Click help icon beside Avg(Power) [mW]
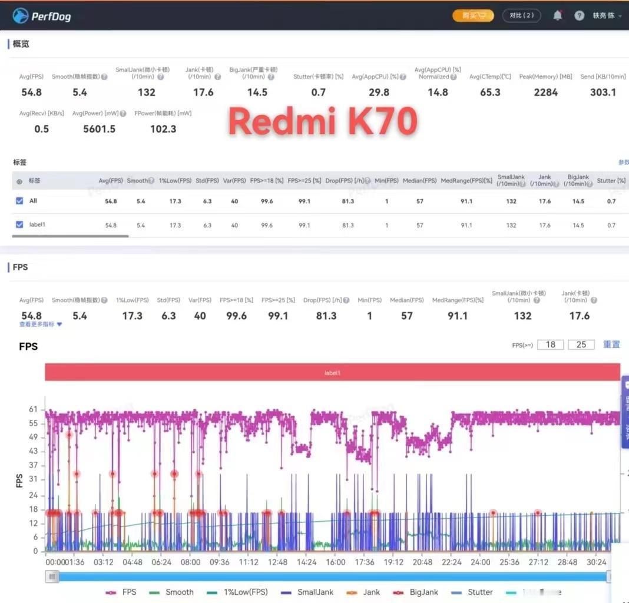This screenshot has height=603, width=629. (x=123, y=114)
